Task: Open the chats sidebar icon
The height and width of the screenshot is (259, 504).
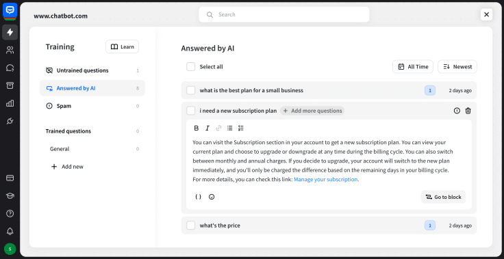Action: 10,68
